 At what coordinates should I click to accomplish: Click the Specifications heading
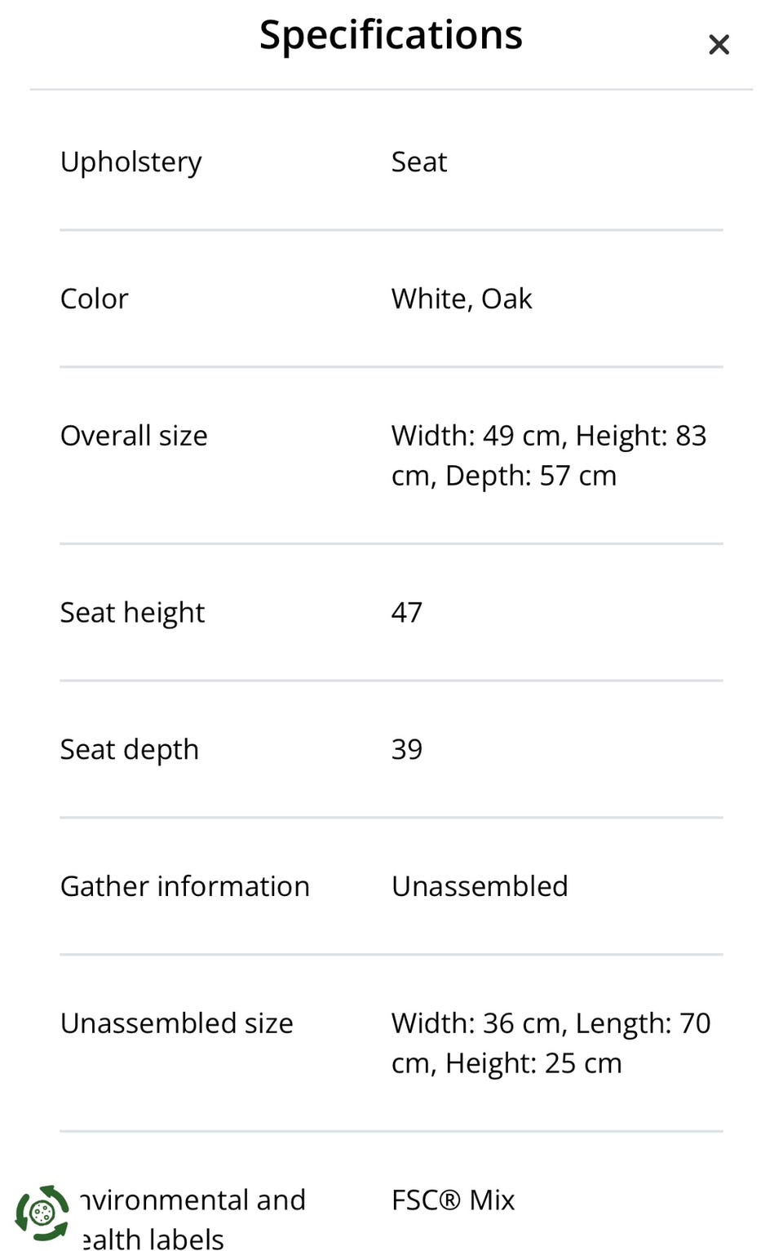pos(391,35)
